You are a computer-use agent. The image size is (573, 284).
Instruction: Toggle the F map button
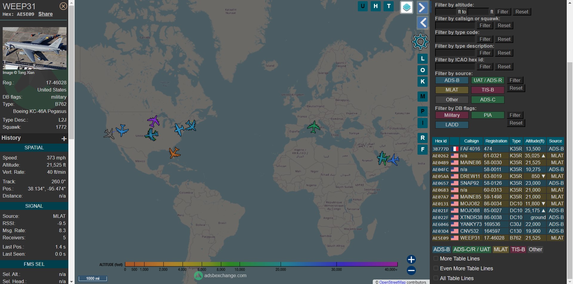pos(423,149)
